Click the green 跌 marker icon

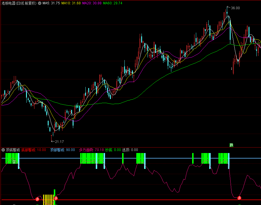point(231,145)
